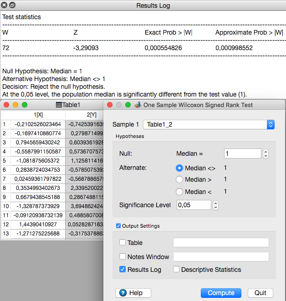Viewport: 286px width, 301px height.
Task: Enable Descriptive Statistics checkbox
Action: coord(176,270)
